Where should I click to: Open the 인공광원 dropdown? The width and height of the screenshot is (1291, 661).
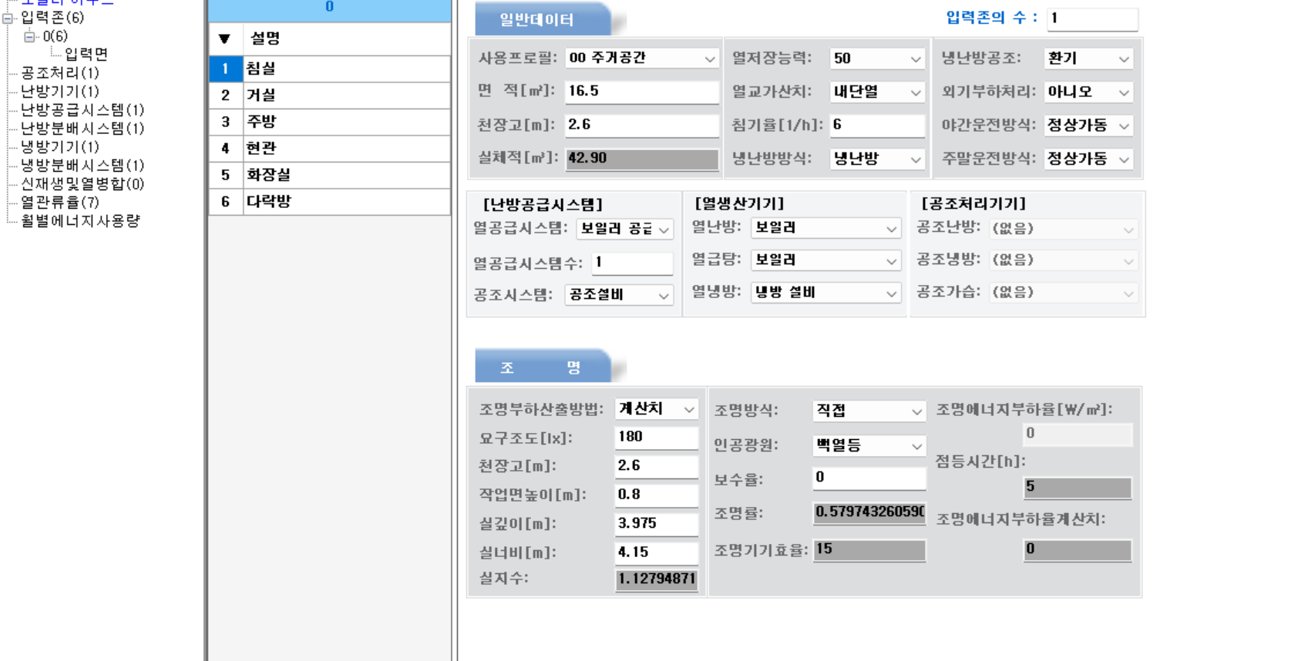click(916, 446)
